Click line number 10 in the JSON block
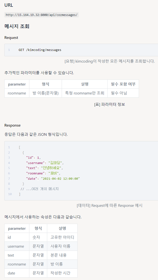This screenshot has height=280, width=158. pos(10,194)
